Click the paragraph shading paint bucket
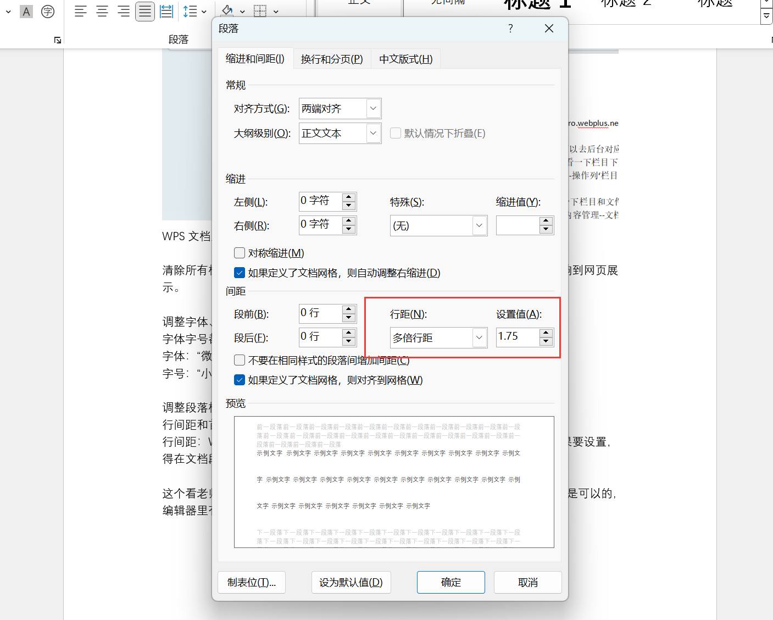773x620 pixels. pos(227,11)
